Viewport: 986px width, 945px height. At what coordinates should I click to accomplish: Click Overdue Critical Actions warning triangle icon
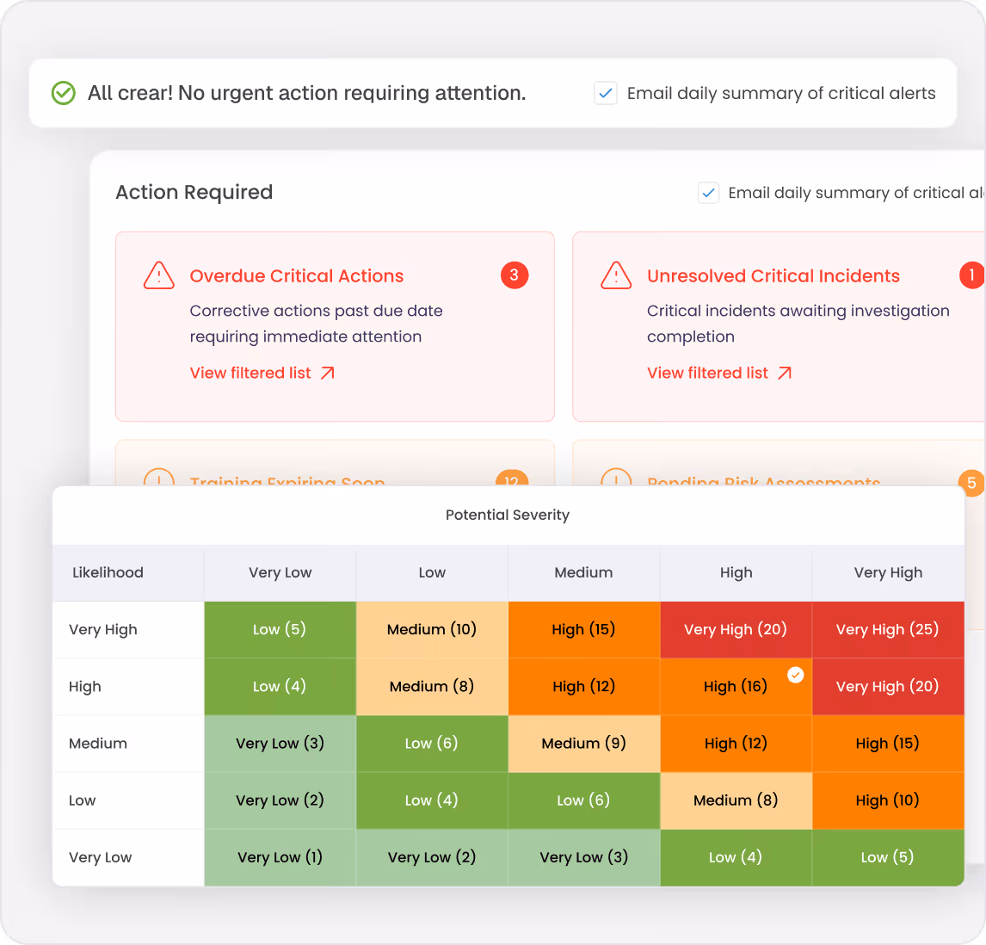pos(159,275)
